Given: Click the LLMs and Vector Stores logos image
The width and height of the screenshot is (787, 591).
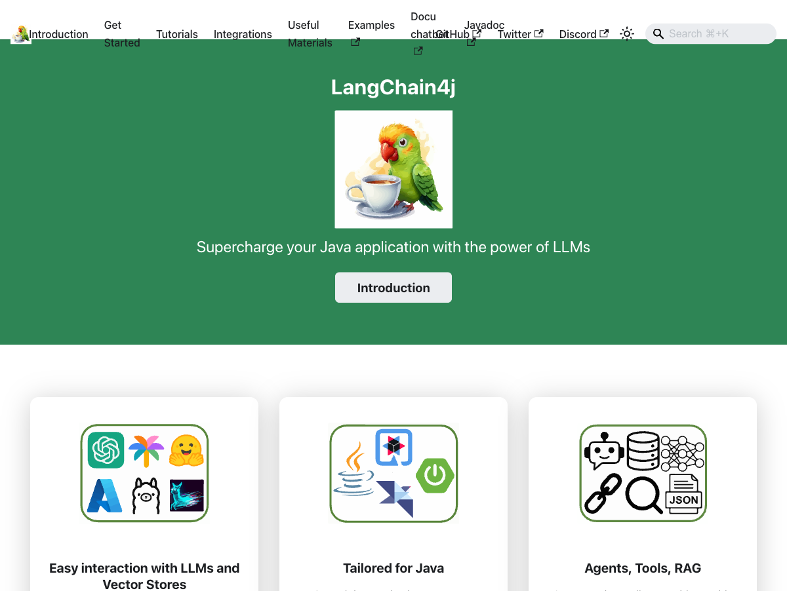Looking at the screenshot, I should [144, 473].
